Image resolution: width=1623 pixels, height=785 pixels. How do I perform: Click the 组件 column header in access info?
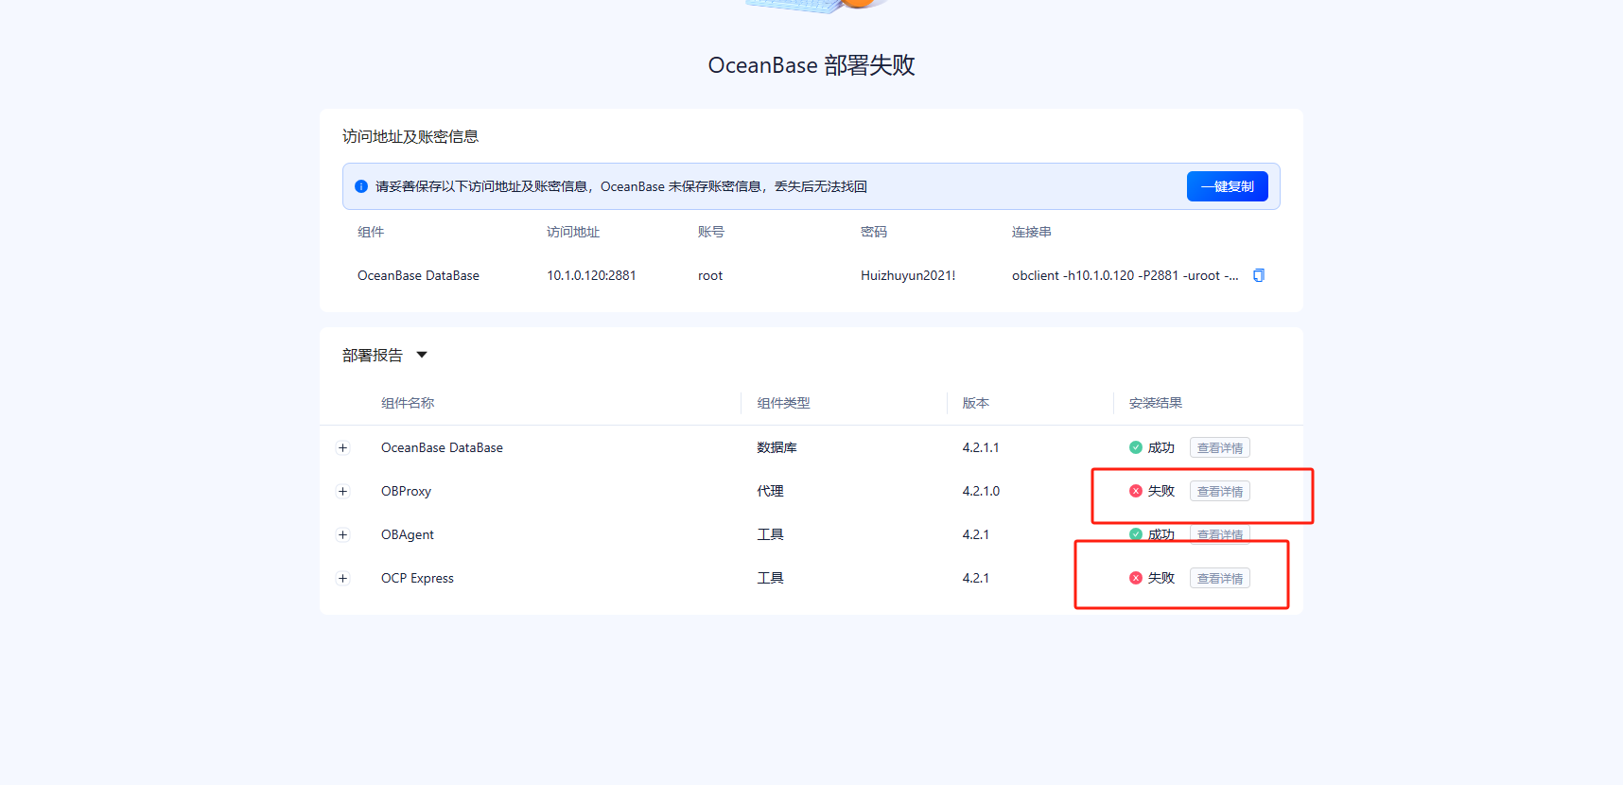point(371,232)
